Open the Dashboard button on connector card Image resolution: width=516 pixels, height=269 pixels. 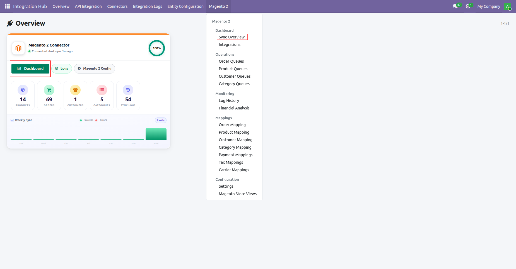pyautogui.click(x=30, y=69)
